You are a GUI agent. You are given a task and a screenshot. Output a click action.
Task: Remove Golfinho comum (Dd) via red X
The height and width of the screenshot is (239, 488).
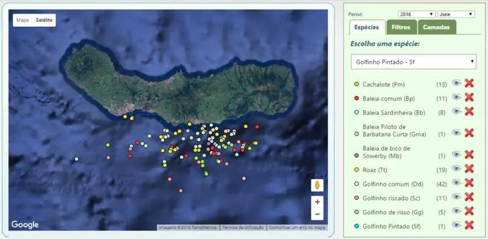(469, 183)
